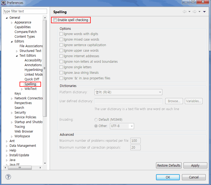The width and height of the screenshot is (211, 185).
Task: Toggle Ignore upper case words
Action: click(x=61, y=50)
